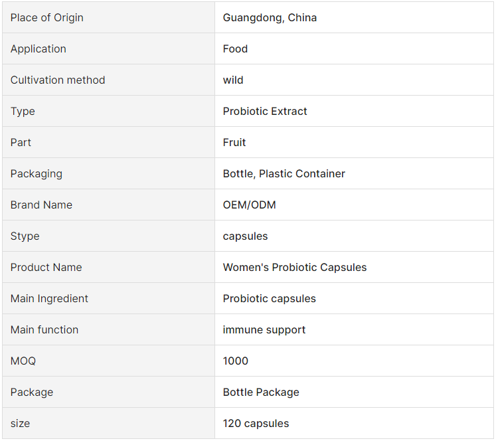Click the size row label
Image resolution: width=496 pixels, height=441 pixels.
point(20,424)
